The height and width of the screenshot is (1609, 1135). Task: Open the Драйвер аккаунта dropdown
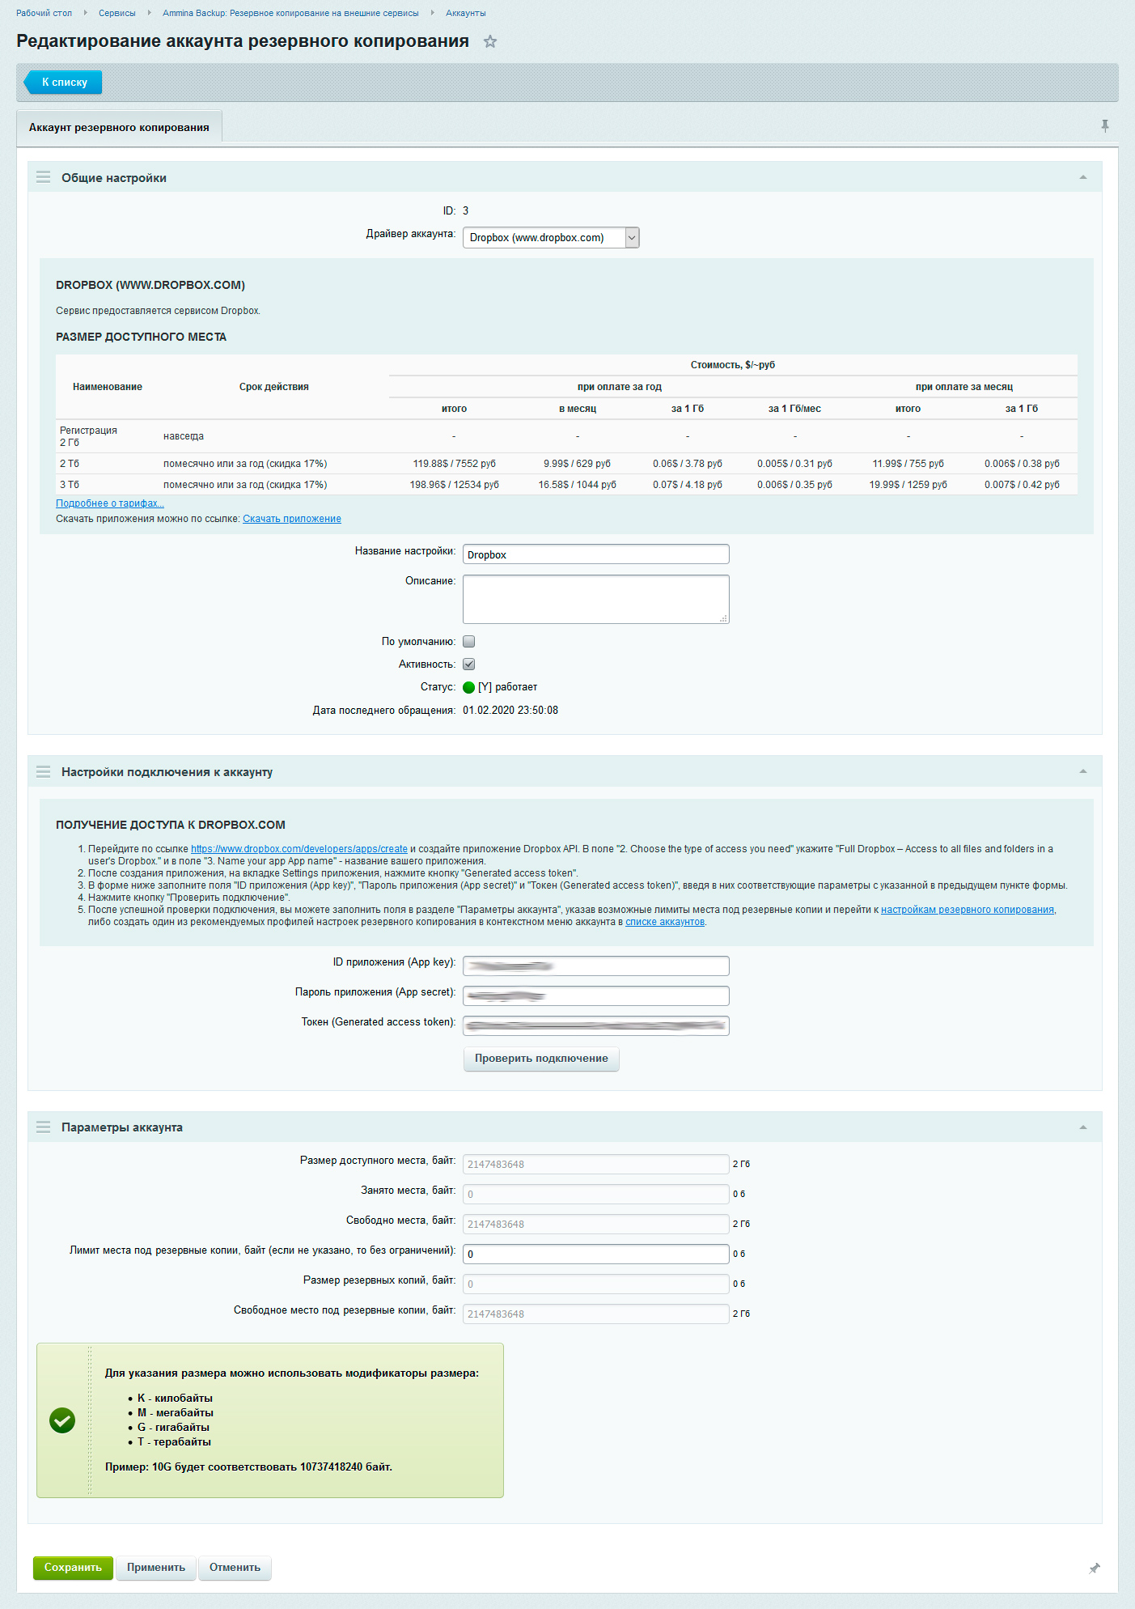(550, 237)
